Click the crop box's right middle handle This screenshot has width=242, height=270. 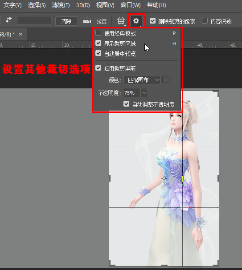click(x=218, y=178)
